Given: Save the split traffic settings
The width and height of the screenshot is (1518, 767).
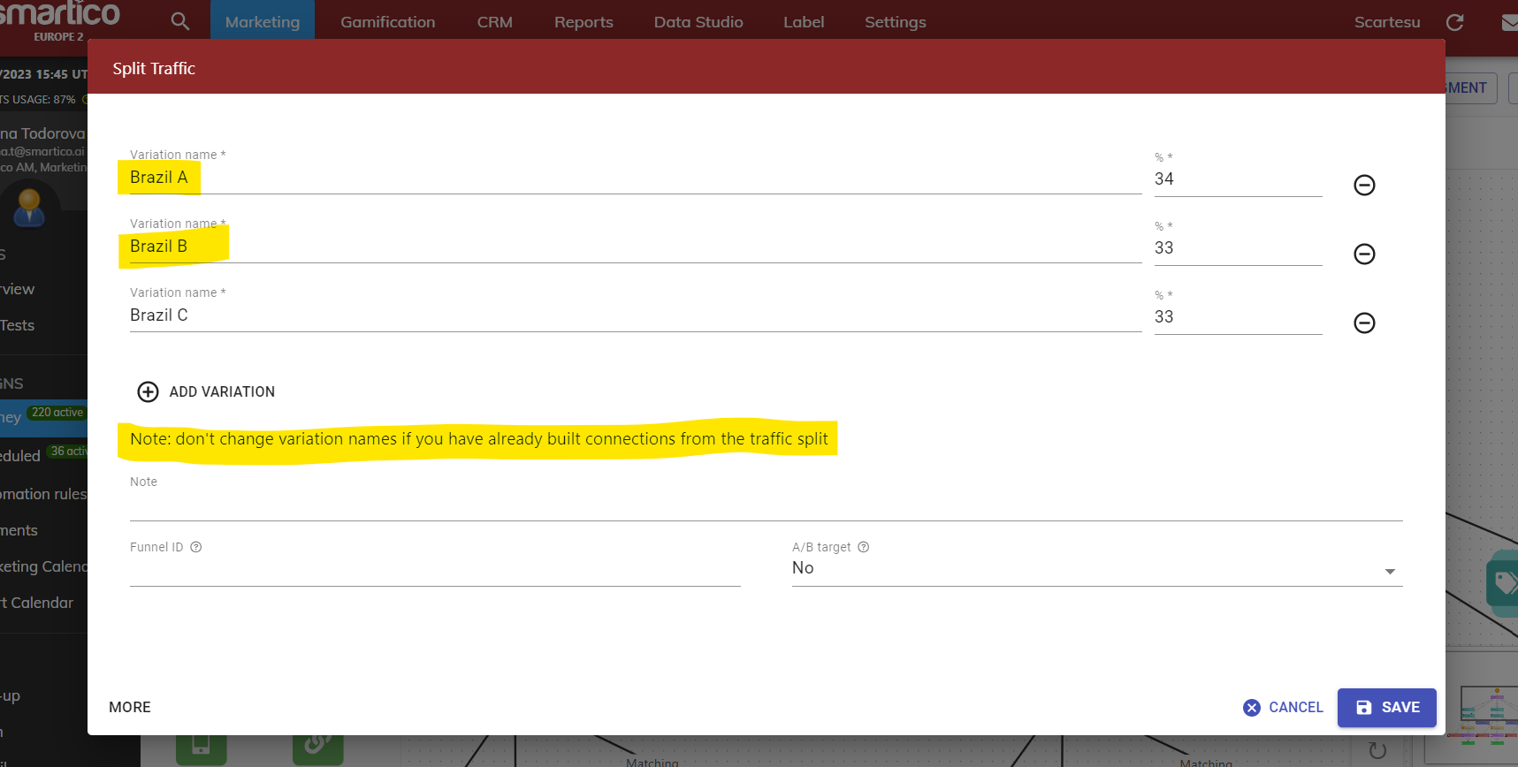Looking at the screenshot, I should point(1386,708).
